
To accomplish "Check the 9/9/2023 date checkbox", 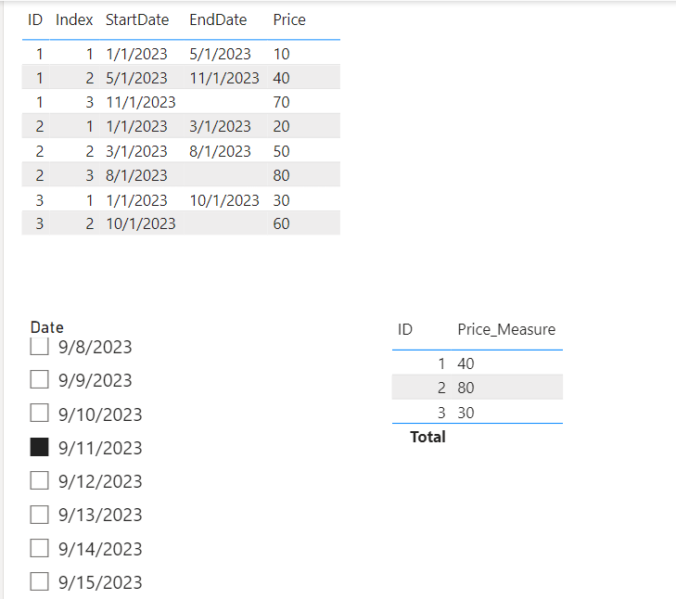I will (39, 379).
